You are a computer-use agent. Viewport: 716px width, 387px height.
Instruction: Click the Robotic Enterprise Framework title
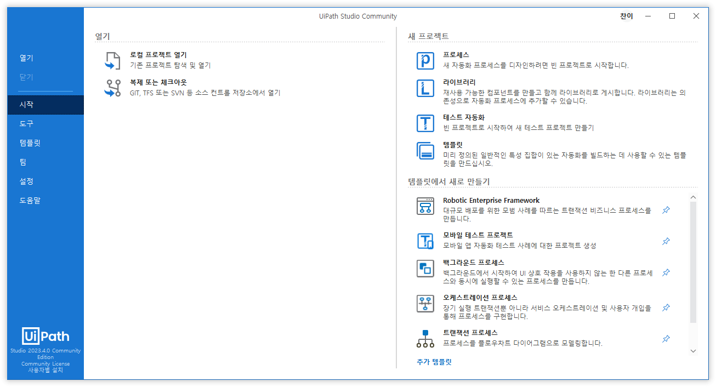coord(491,201)
